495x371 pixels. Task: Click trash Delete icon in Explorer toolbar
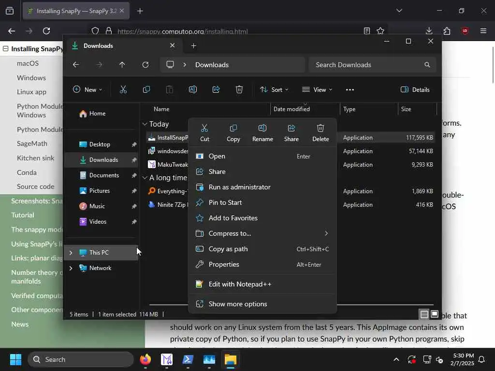coord(239,89)
